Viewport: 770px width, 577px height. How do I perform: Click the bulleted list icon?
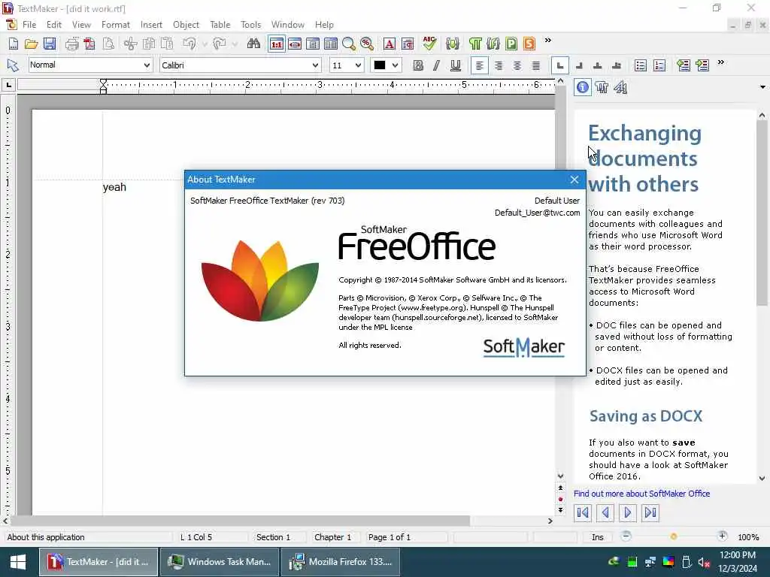(641, 65)
